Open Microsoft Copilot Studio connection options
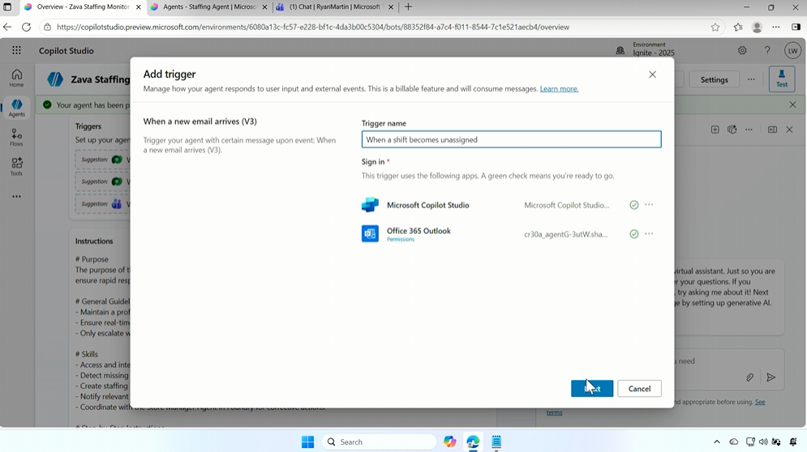 click(x=649, y=205)
